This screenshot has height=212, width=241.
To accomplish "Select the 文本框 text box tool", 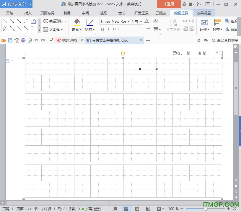I will (x=54, y=29).
